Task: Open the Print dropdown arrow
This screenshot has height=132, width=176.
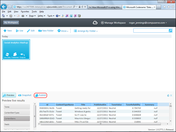Action: (27, 16)
